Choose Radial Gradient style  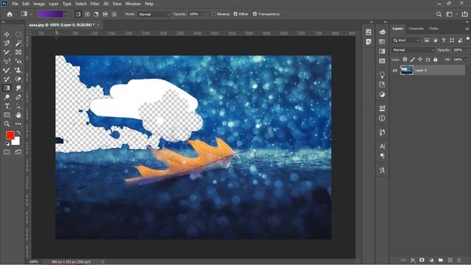(x=87, y=14)
